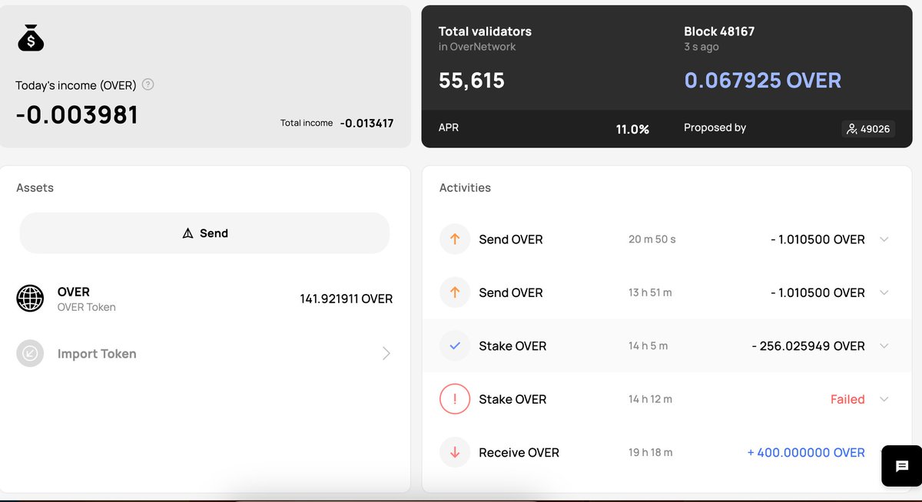The image size is (922, 502).
Task: Click the Import Token circular arrow icon
Action: tap(31, 354)
